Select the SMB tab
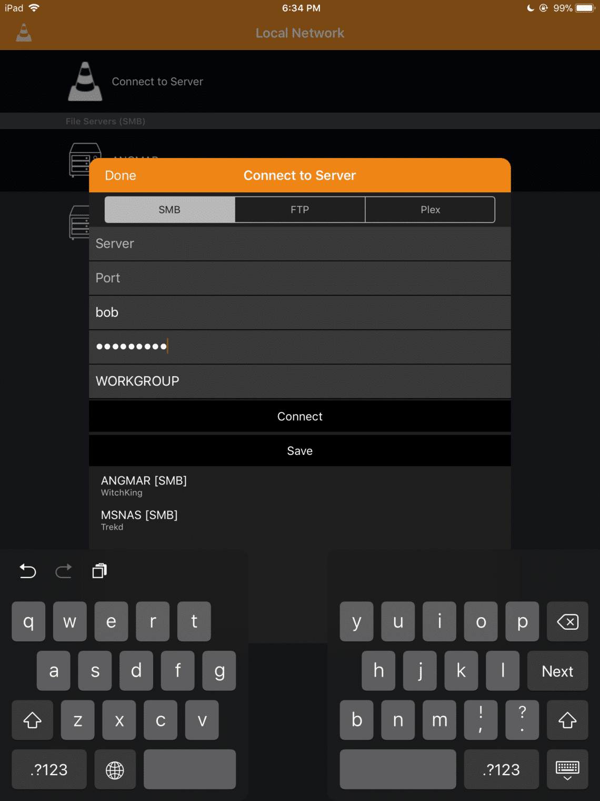 pos(169,209)
